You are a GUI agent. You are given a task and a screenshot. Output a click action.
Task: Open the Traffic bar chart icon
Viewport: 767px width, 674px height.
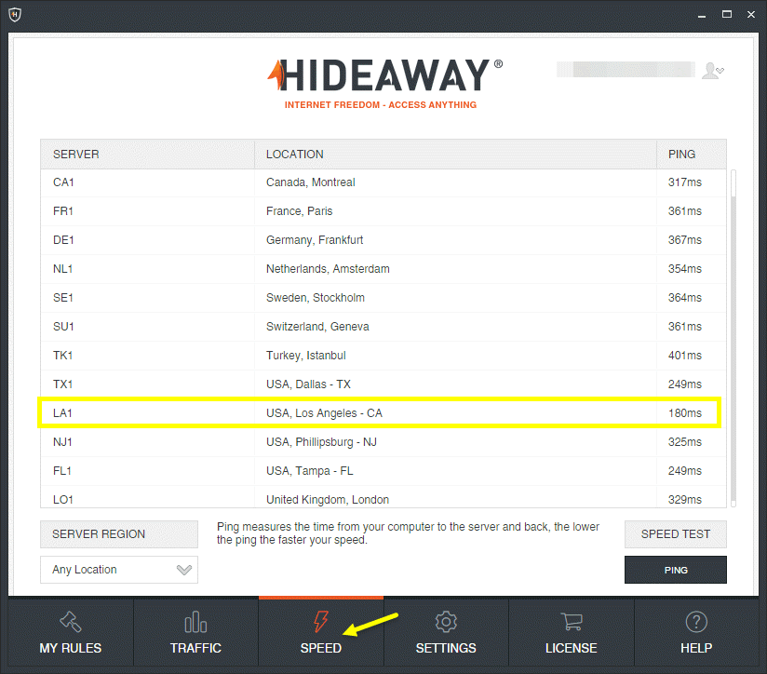[x=195, y=622]
